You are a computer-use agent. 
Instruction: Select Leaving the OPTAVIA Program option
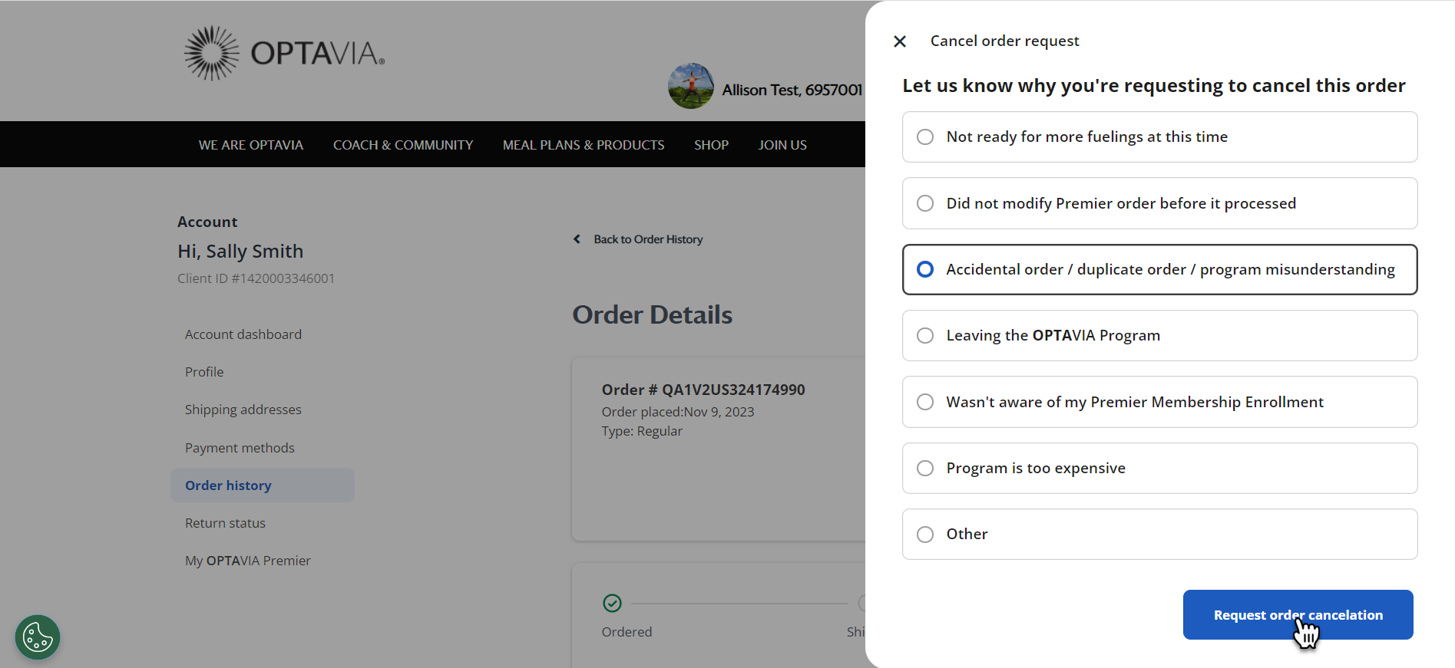click(x=924, y=335)
